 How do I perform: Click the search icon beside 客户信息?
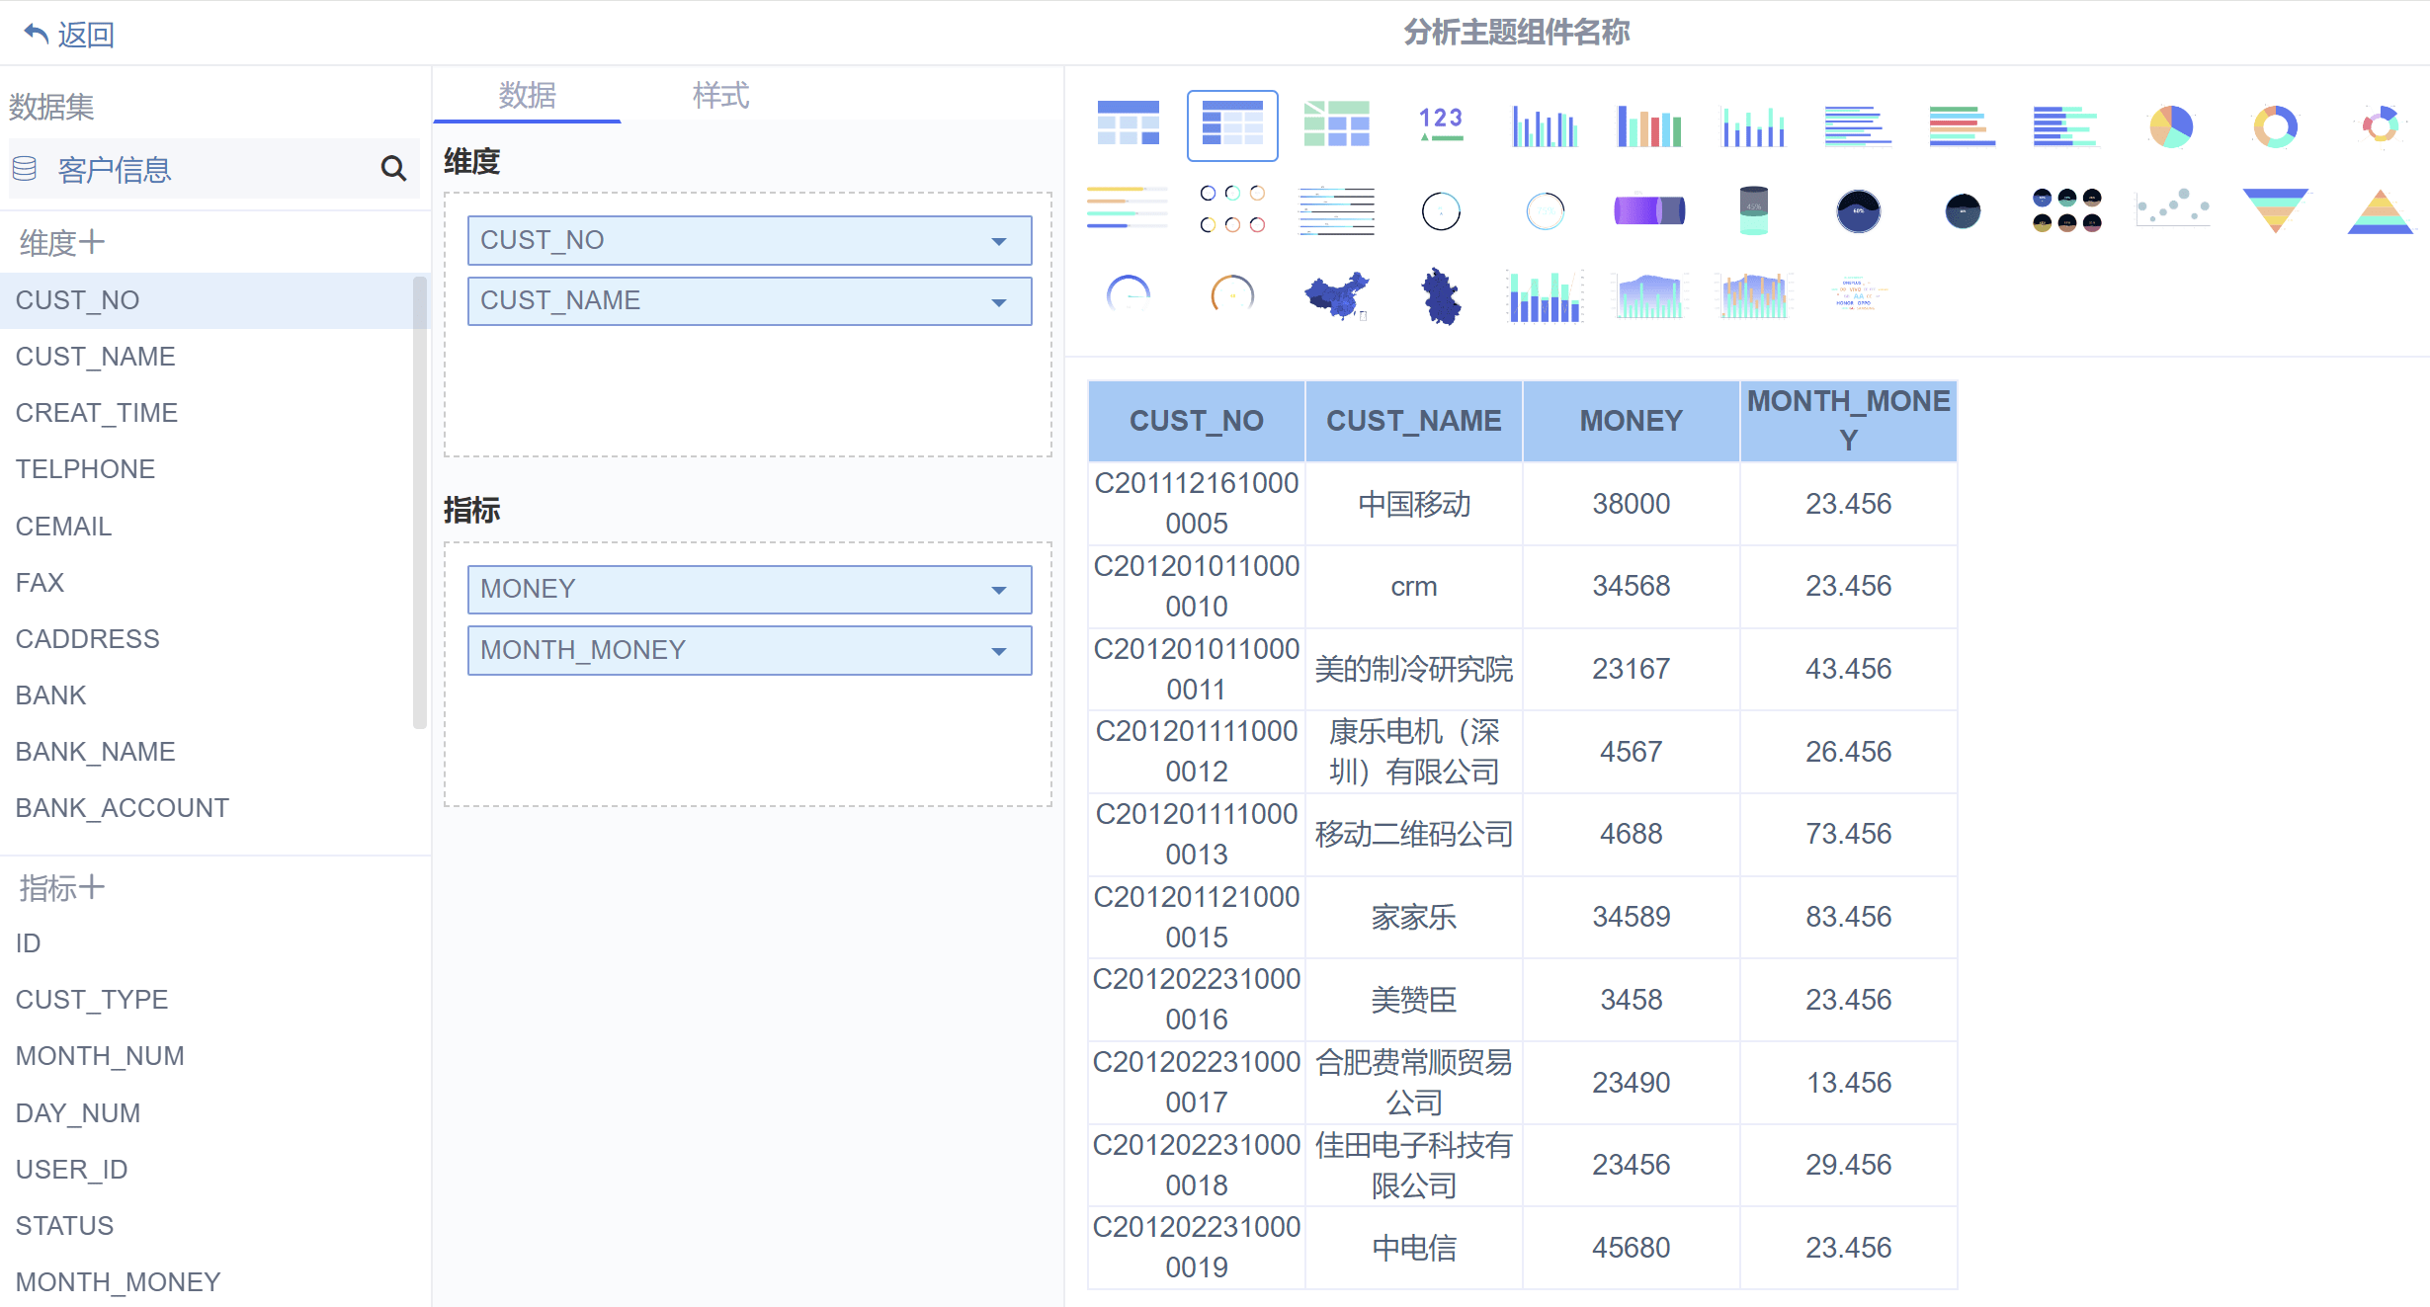pyautogui.click(x=393, y=169)
